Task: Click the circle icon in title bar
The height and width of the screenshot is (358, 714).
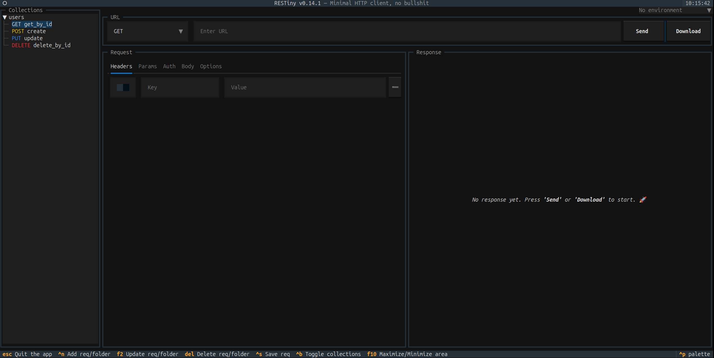Action: (5, 3)
